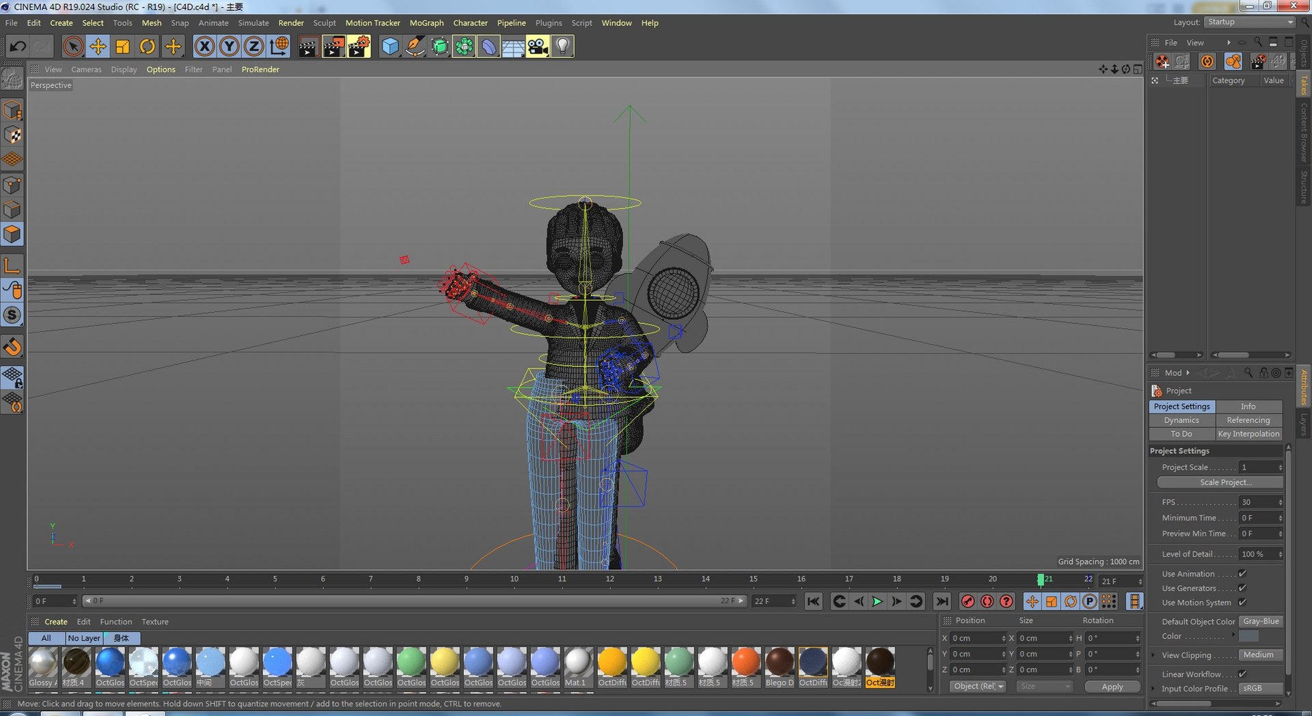Open the Layout Startup dropdown
The height and width of the screenshot is (716, 1312).
click(1250, 23)
